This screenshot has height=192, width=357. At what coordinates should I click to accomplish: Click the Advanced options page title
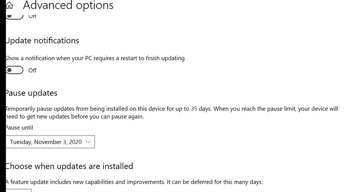68,6
